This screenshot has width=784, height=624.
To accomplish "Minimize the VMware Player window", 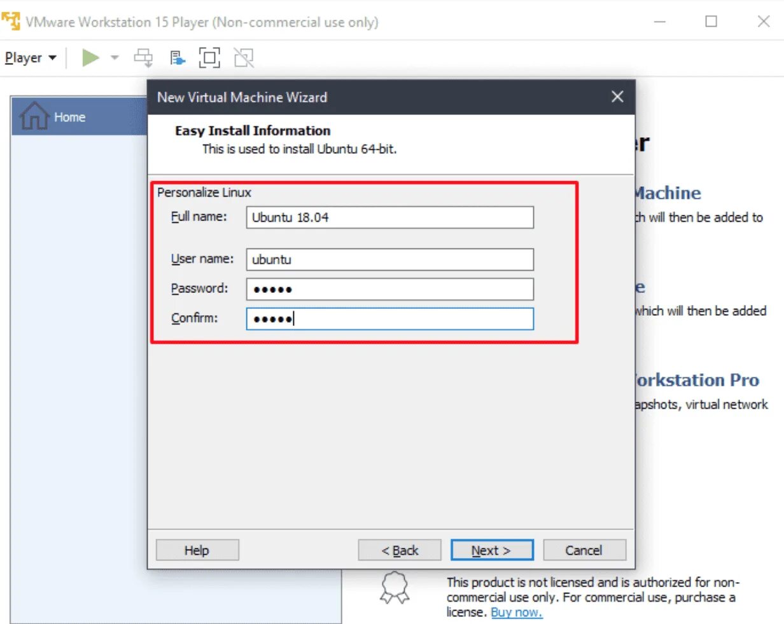I will [x=660, y=22].
